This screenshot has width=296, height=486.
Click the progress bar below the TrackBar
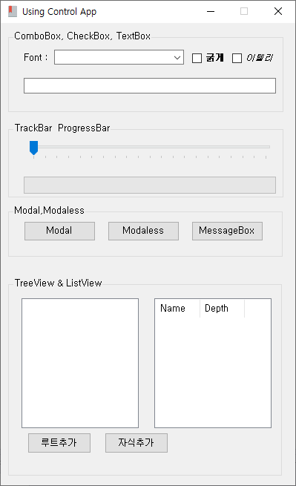150,185
